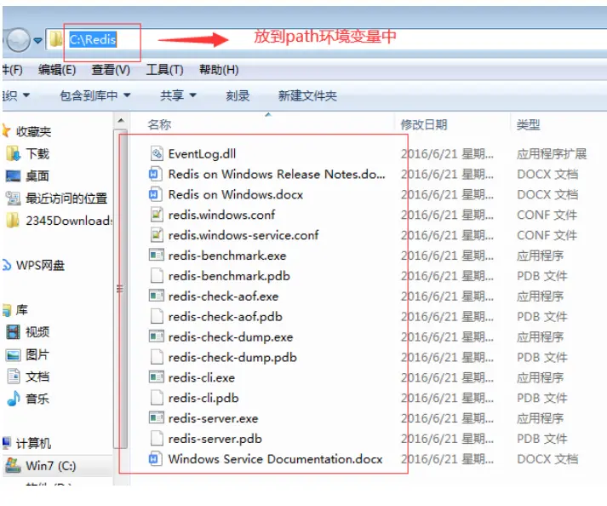Sort by the 类型 column header
This screenshot has width=607, height=506.
pos(528,124)
